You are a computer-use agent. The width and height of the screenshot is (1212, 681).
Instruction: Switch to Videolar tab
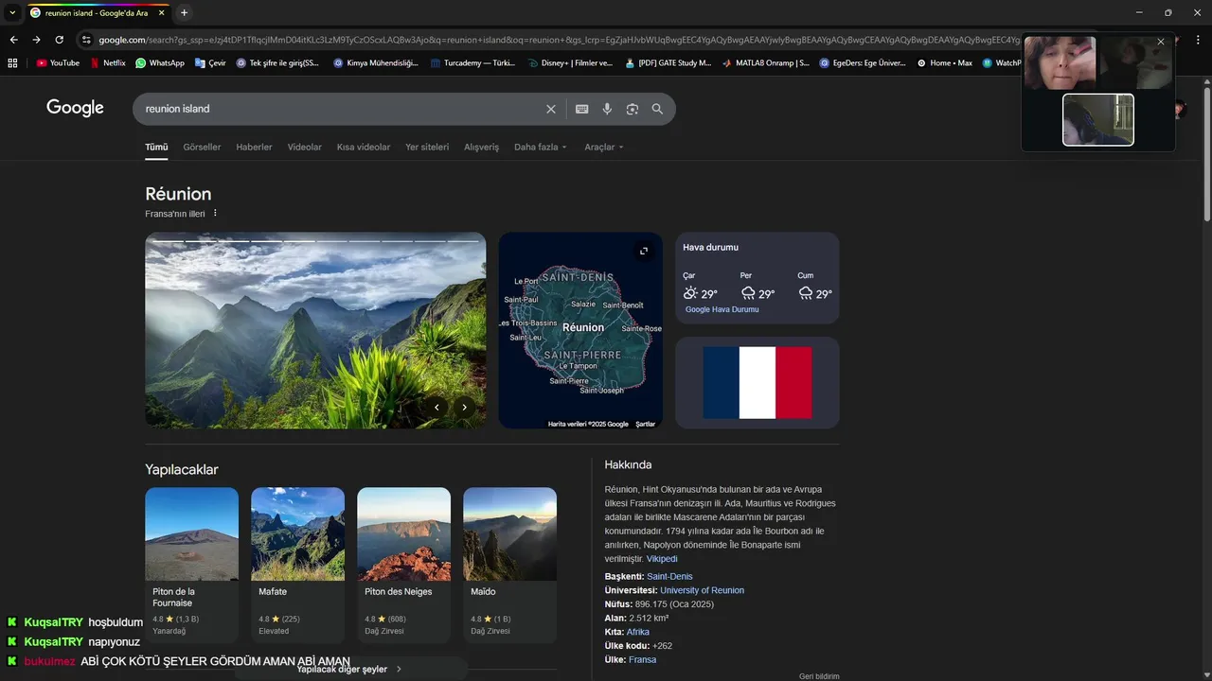coord(305,147)
